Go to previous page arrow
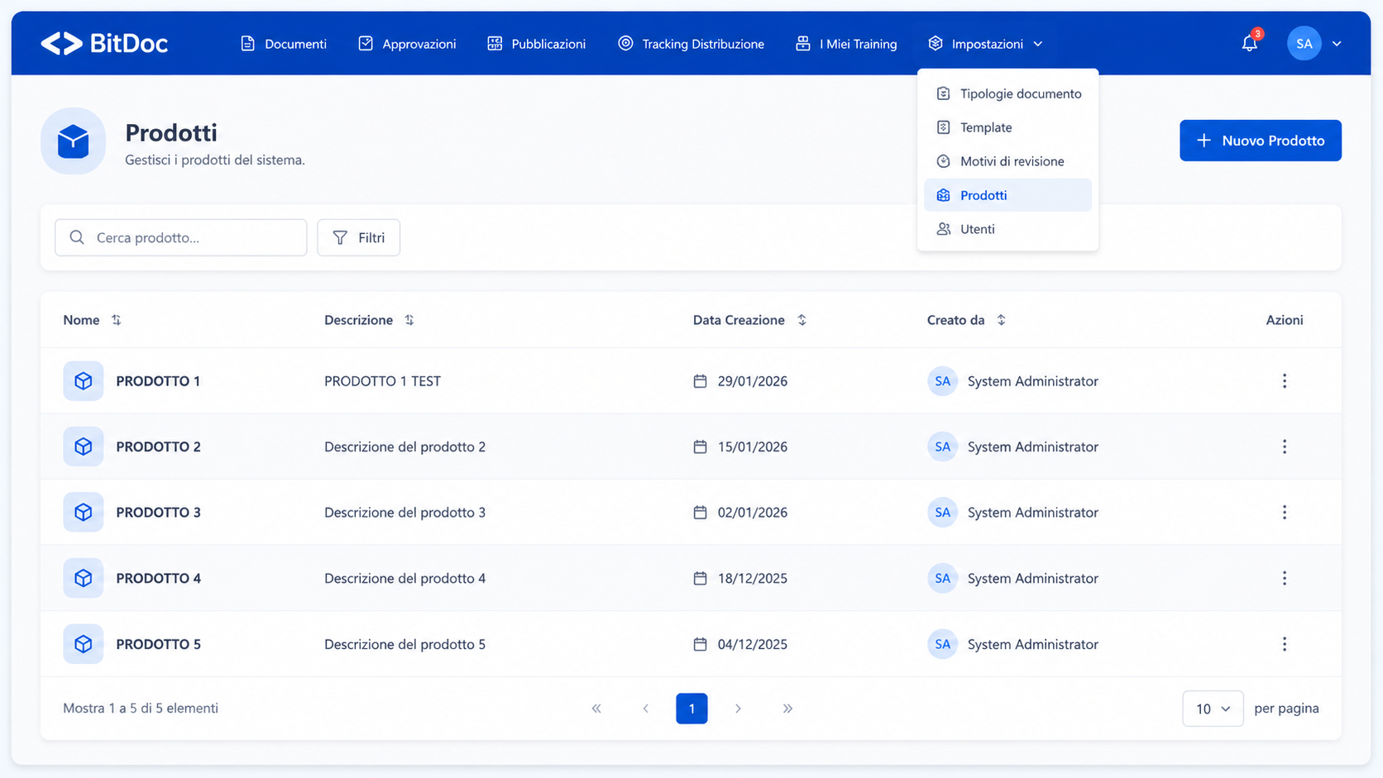This screenshot has height=778, width=1383. point(645,709)
